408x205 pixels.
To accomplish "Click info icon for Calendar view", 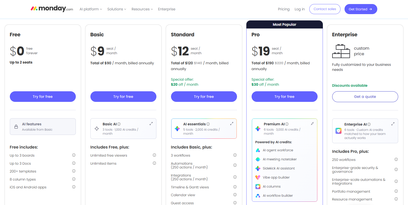I will (235, 195).
